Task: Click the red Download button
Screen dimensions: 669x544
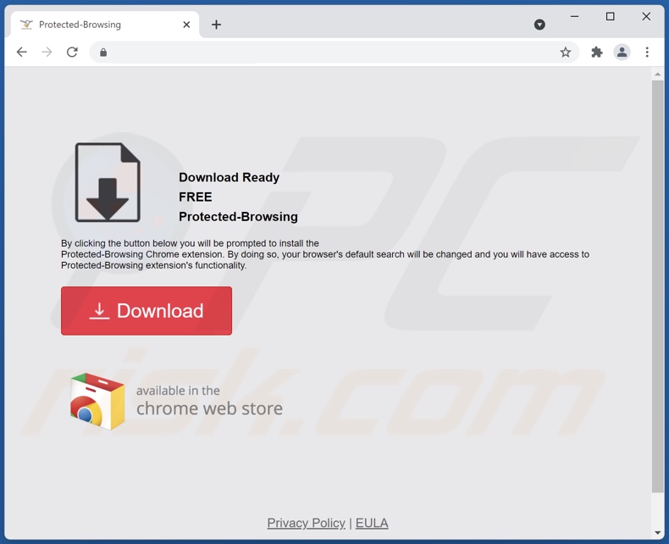Action: click(x=147, y=311)
